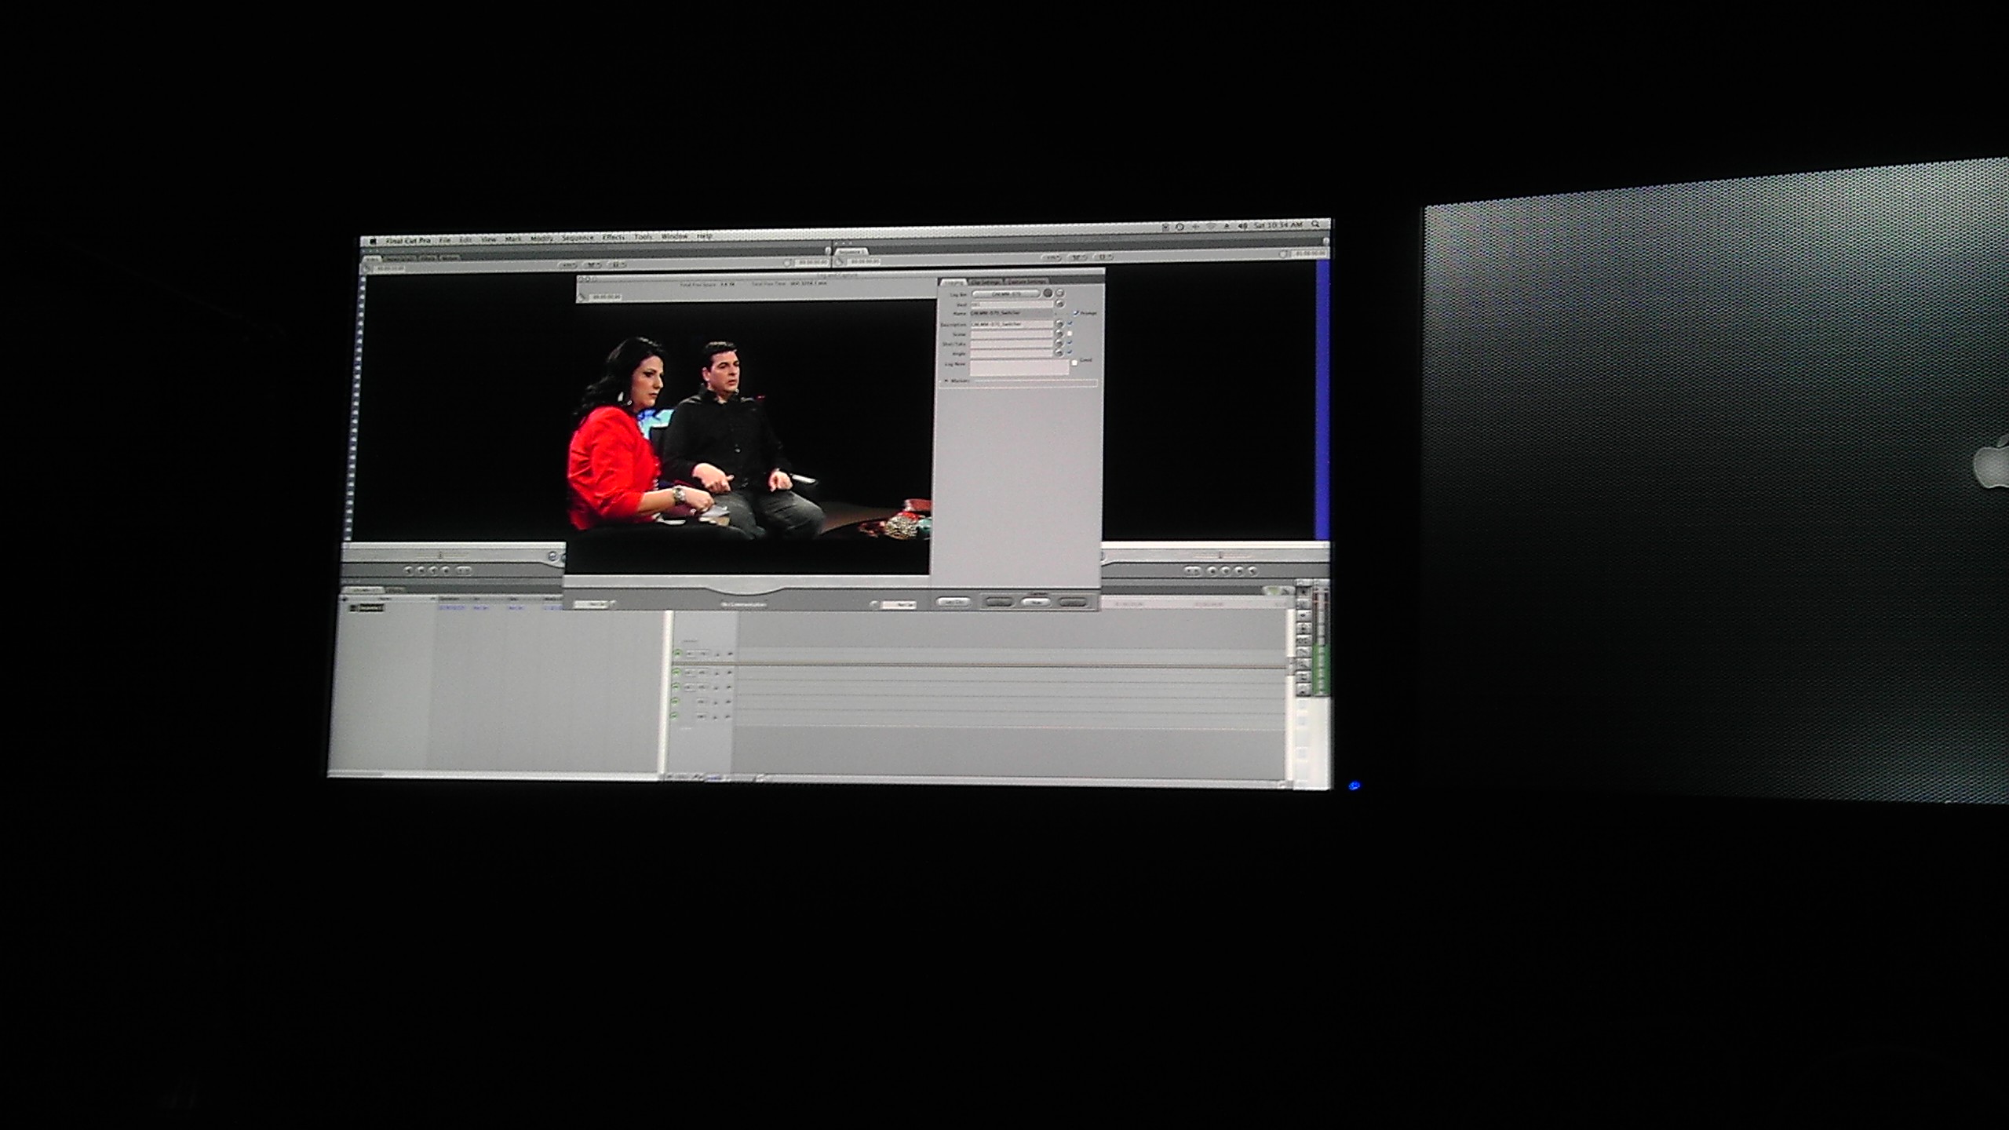Open the Viewer zoom percentage popup

click(569, 265)
